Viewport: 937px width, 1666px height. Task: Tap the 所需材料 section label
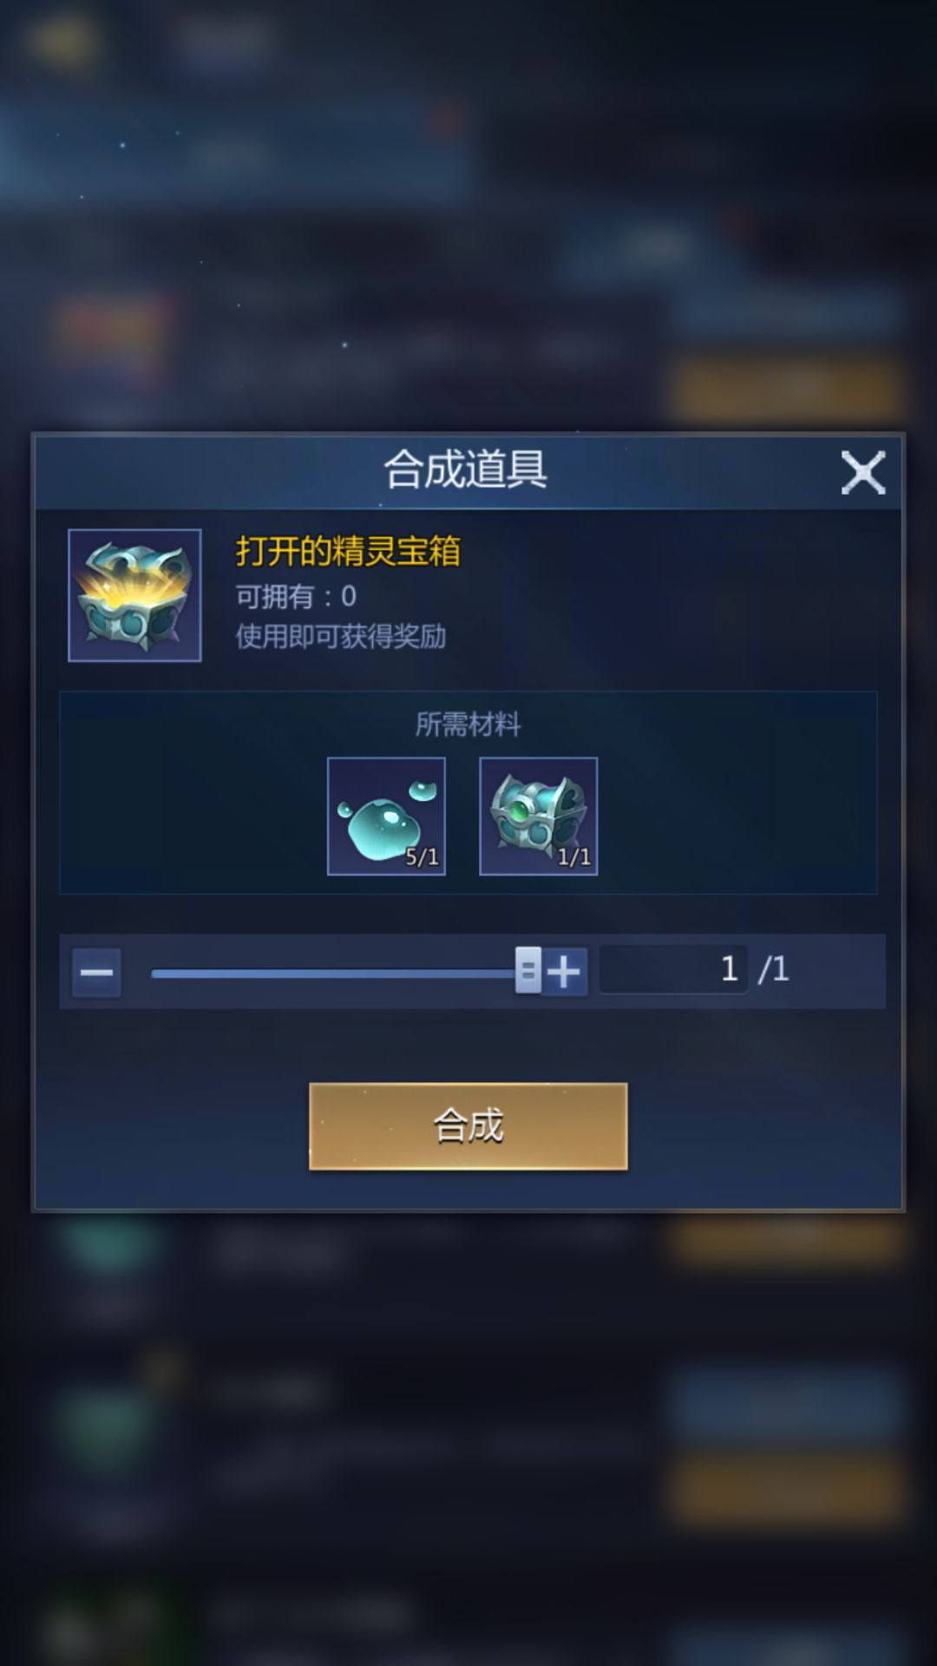tap(468, 724)
